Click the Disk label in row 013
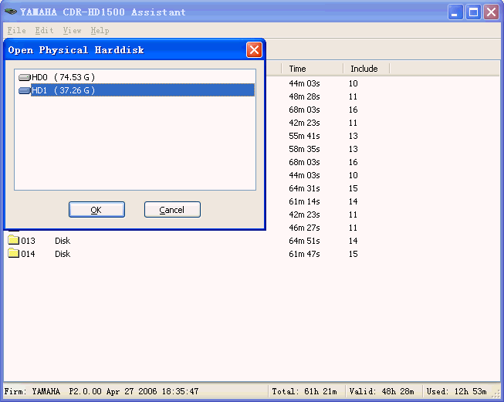 pyautogui.click(x=63, y=241)
